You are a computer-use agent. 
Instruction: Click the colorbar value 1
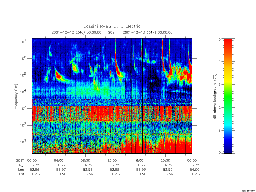click(219, 130)
